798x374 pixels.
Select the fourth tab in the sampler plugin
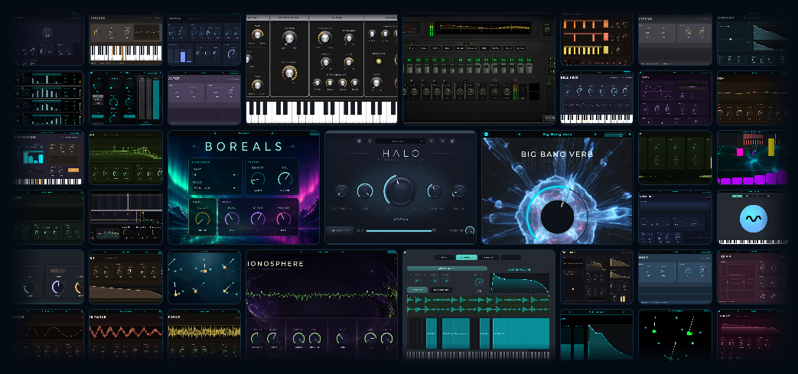point(510,258)
